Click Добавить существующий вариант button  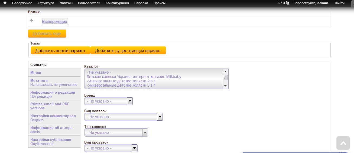[x=128, y=50]
